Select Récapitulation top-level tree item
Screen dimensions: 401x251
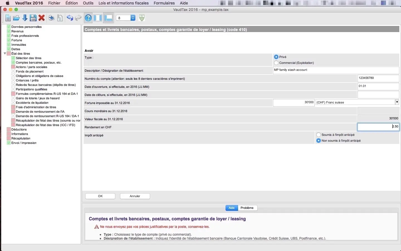[21, 138]
